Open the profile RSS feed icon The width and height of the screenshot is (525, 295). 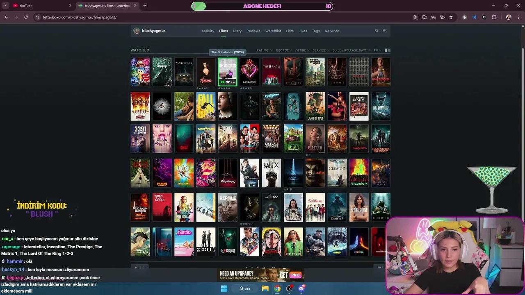(x=385, y=31)
